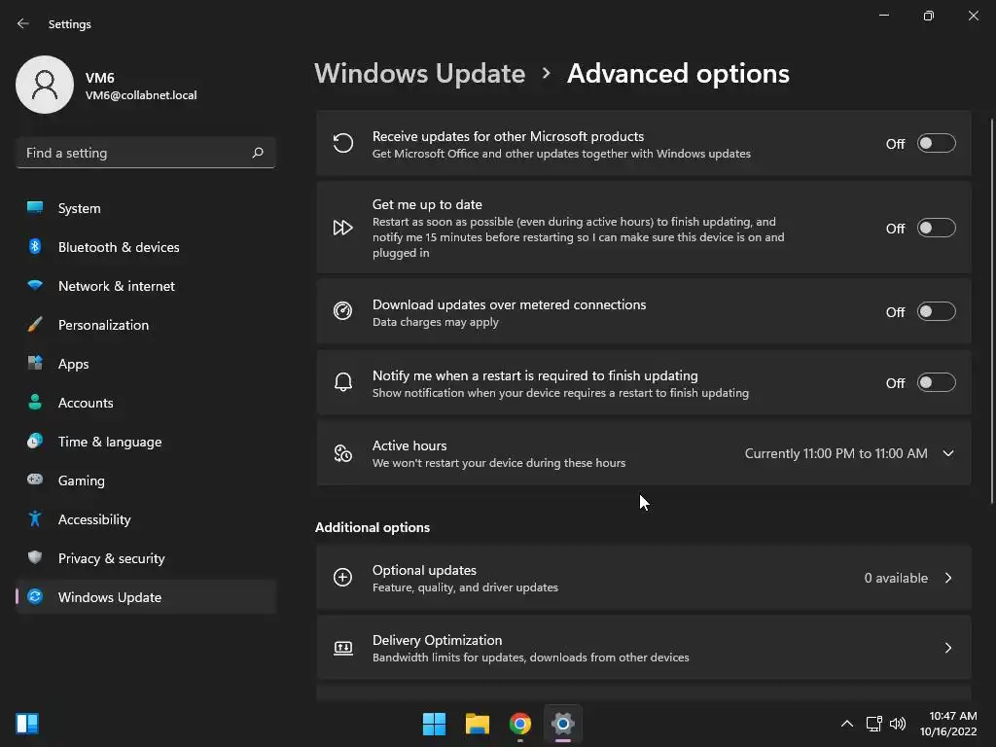Click the volume speaker tray icon
Image resolution: width=996 pixels, height=747 pixels.
pyautogui.click(x=898, y=724)
